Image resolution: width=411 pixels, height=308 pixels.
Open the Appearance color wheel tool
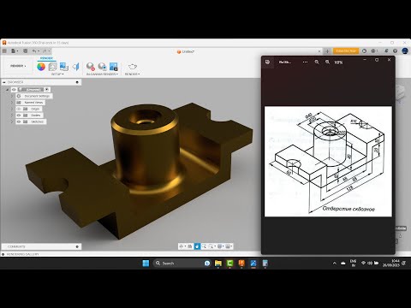tap(41, 67)
